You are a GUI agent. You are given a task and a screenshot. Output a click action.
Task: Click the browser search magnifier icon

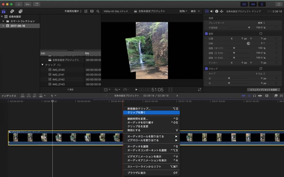tap(97, 11)
